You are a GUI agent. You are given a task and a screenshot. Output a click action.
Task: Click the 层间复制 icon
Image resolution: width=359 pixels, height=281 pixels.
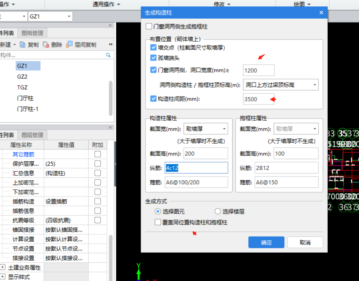tap(69, 45)
